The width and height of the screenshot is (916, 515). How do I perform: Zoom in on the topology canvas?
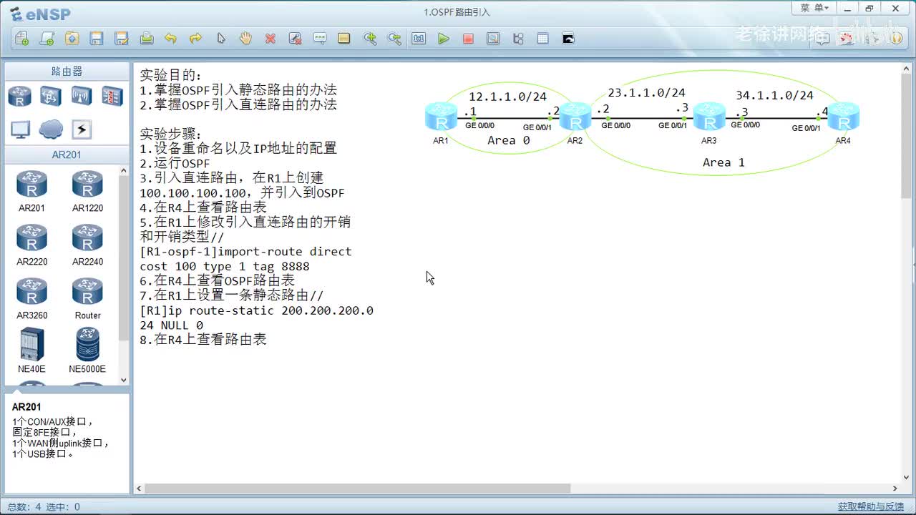(x=370, y=39)
